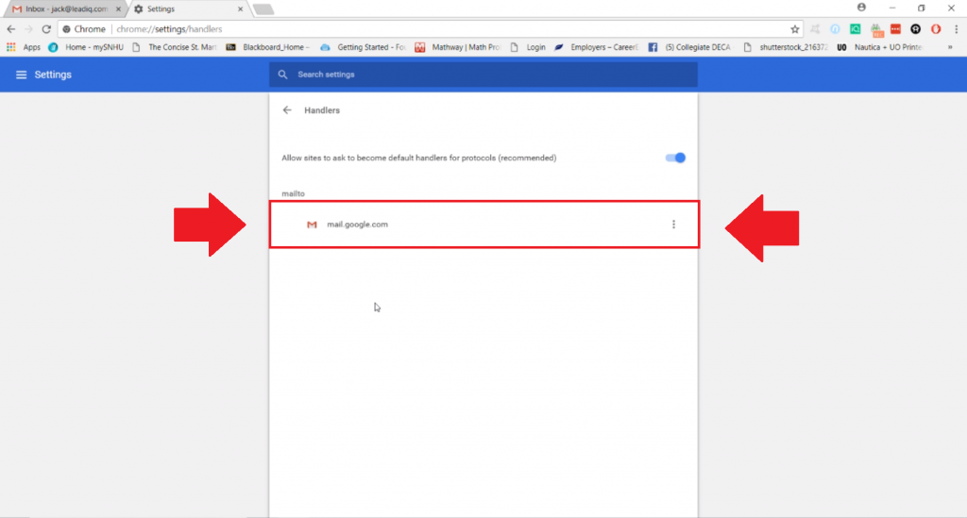Open a new tab
967x518 pixels.
(263, 9)
